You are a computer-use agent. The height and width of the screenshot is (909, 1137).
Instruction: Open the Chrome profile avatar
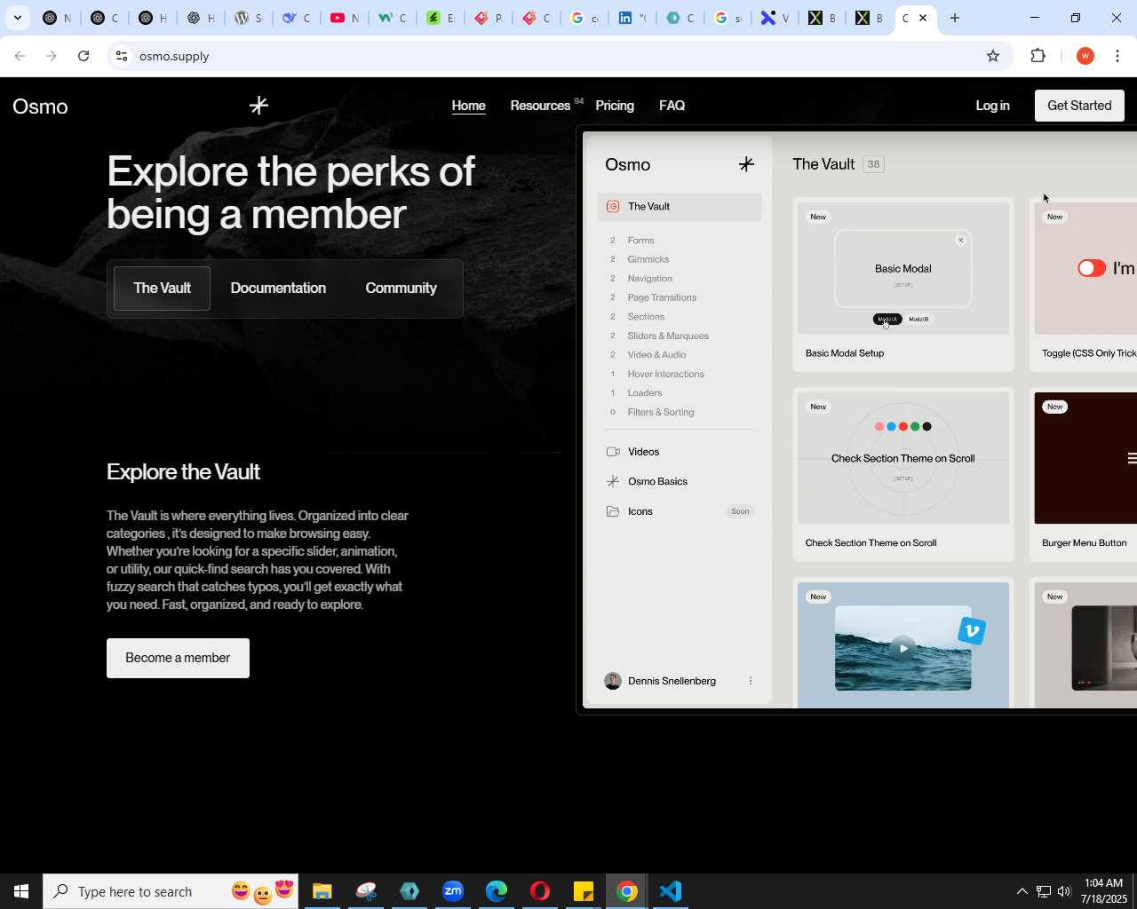click(1085, 56)
